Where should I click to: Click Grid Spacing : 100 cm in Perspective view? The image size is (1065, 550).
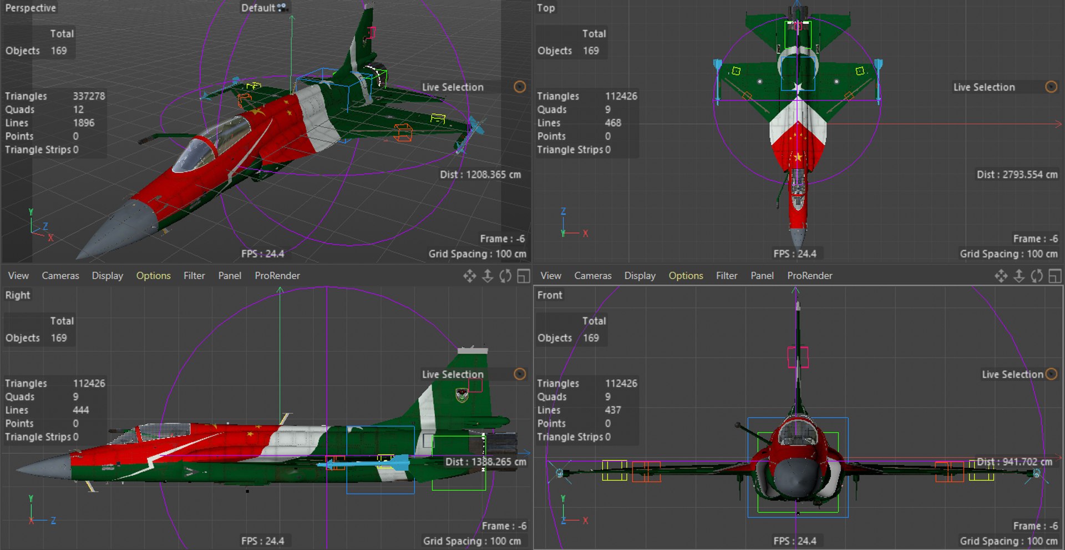coord(477,254)
